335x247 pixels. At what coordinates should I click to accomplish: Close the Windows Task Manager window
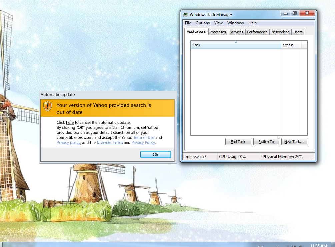point(307,13)
